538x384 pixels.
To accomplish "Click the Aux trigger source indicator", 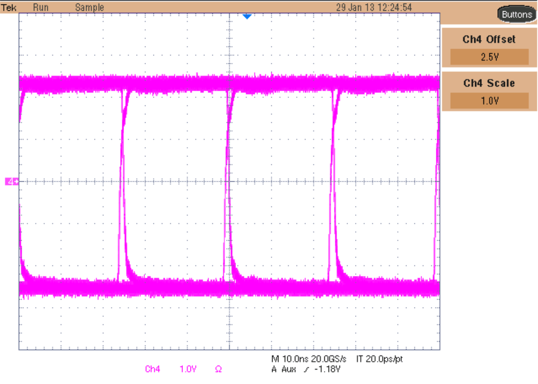I will click(x=289, y=370).
